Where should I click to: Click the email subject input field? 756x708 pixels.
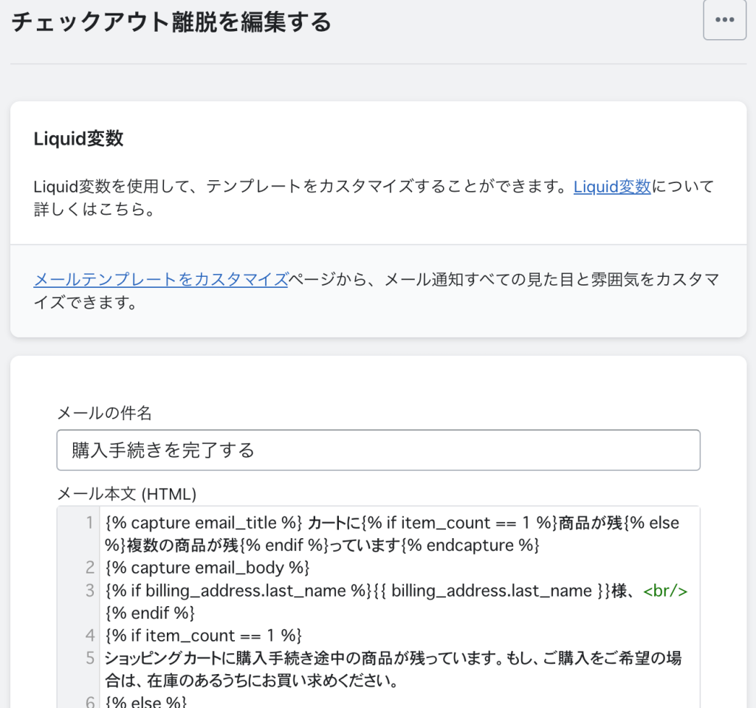pyautogui.click(x=378, y=450)
